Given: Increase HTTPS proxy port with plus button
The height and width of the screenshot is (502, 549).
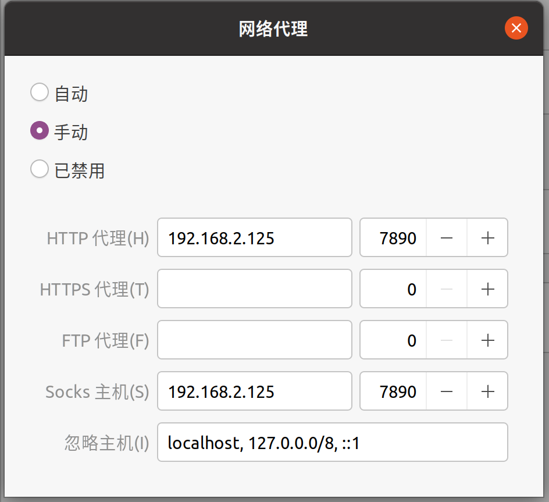Looking at the screenshot, I should click(487, 289).
